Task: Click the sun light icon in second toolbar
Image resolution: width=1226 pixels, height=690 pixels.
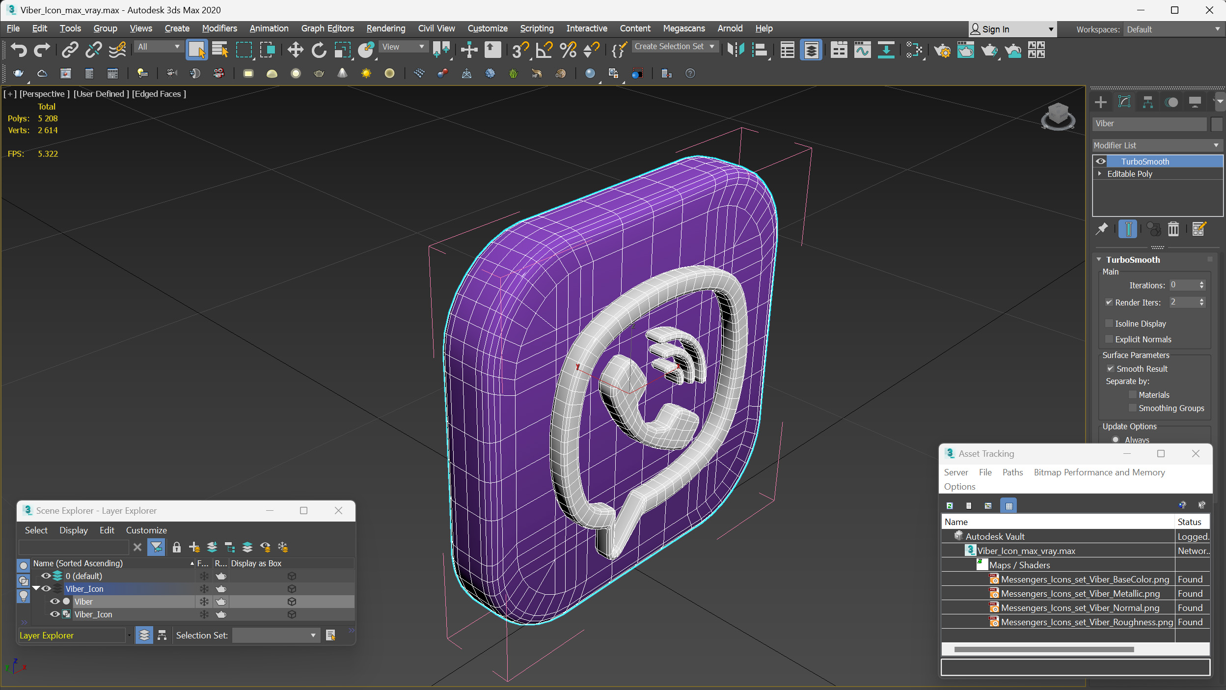Action: point(366,73)
